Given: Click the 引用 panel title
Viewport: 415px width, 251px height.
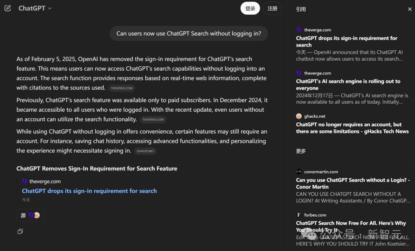Looking at the screenshot, I should point(301,9).
